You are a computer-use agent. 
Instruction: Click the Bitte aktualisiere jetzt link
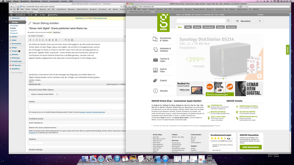click(100, 18)
